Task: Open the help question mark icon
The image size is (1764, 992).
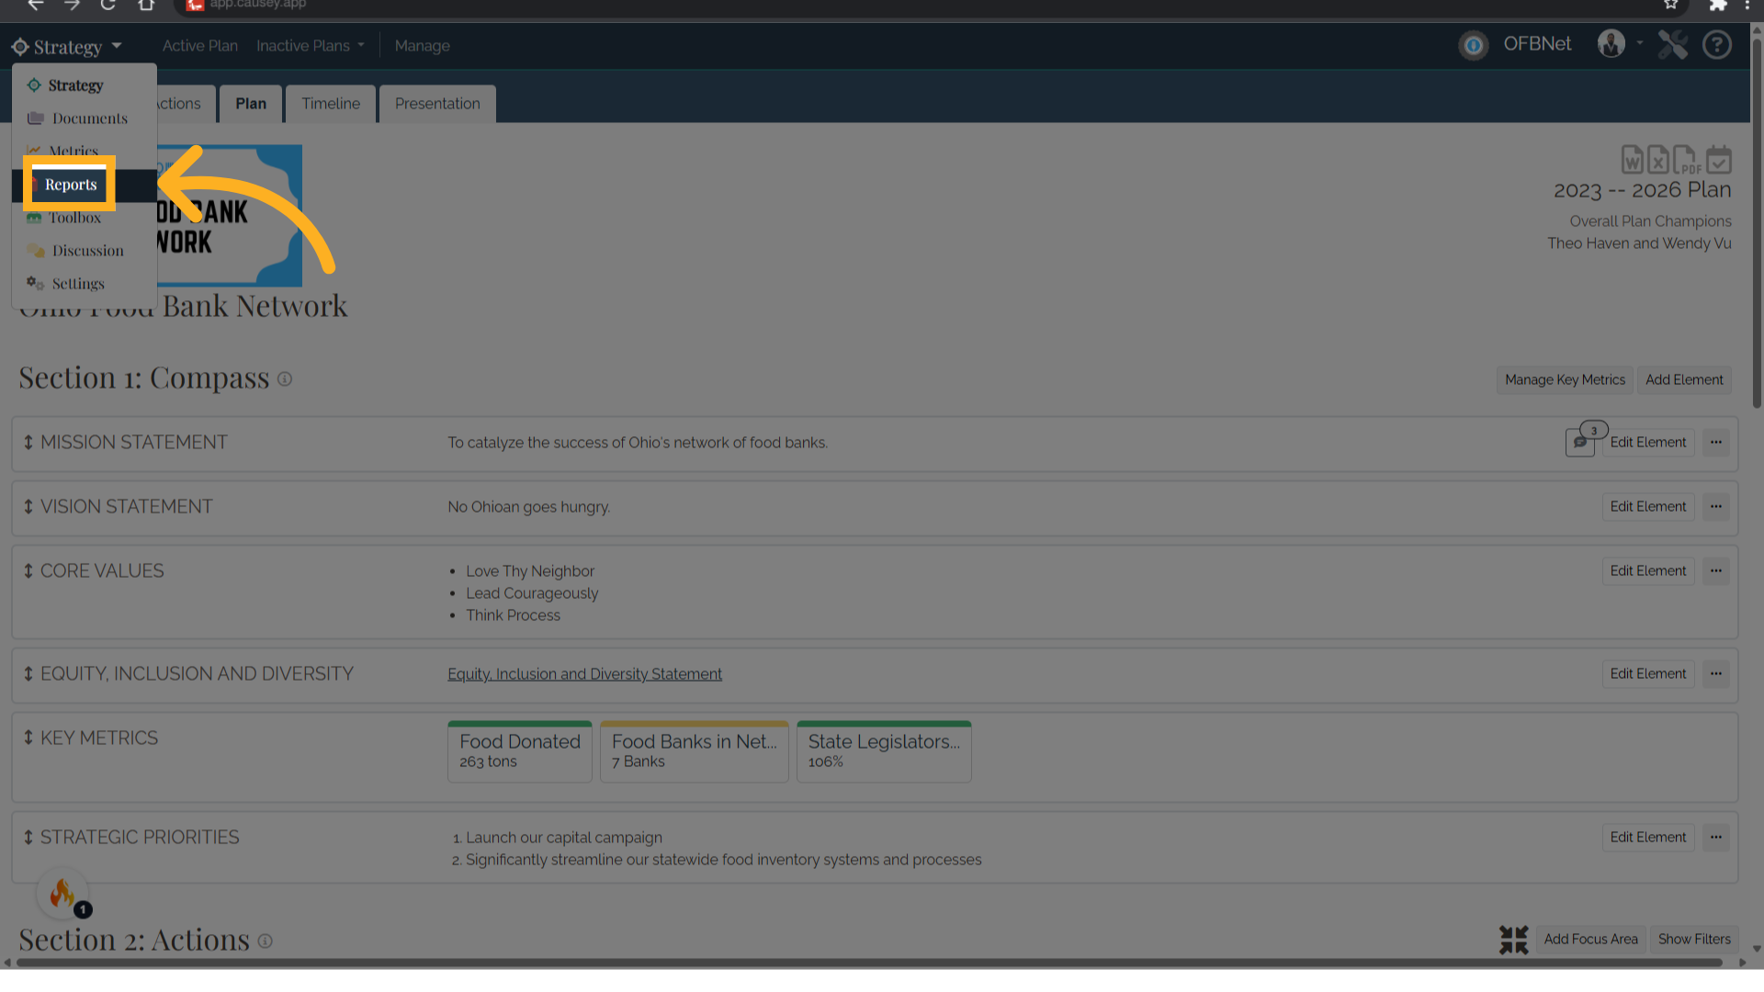Action: [x=1717, y=44]
